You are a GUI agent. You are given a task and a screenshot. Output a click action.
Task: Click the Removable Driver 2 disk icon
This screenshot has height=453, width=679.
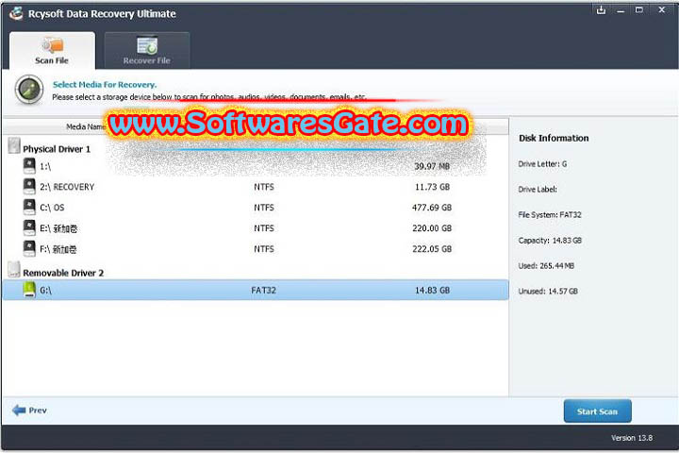(14, 270)
